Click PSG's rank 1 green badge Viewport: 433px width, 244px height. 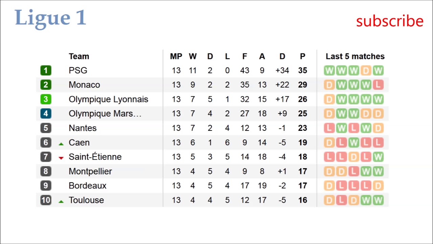[x=46, y=70]
